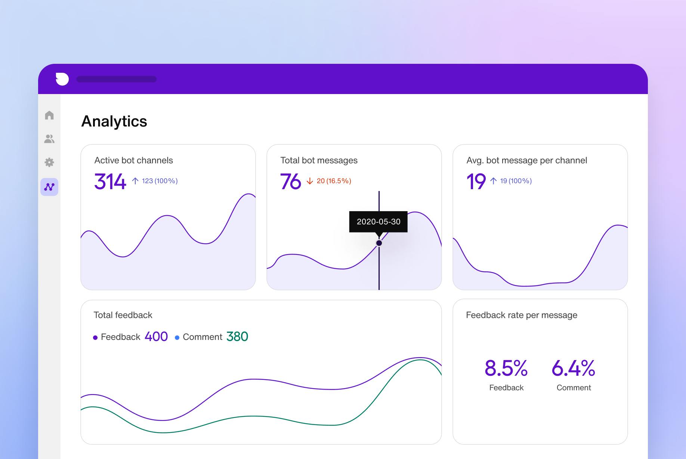Viewport: 686px width, 459px height.
Task: Click the 8.5% feedback rate value
Action: pos(506,368)
